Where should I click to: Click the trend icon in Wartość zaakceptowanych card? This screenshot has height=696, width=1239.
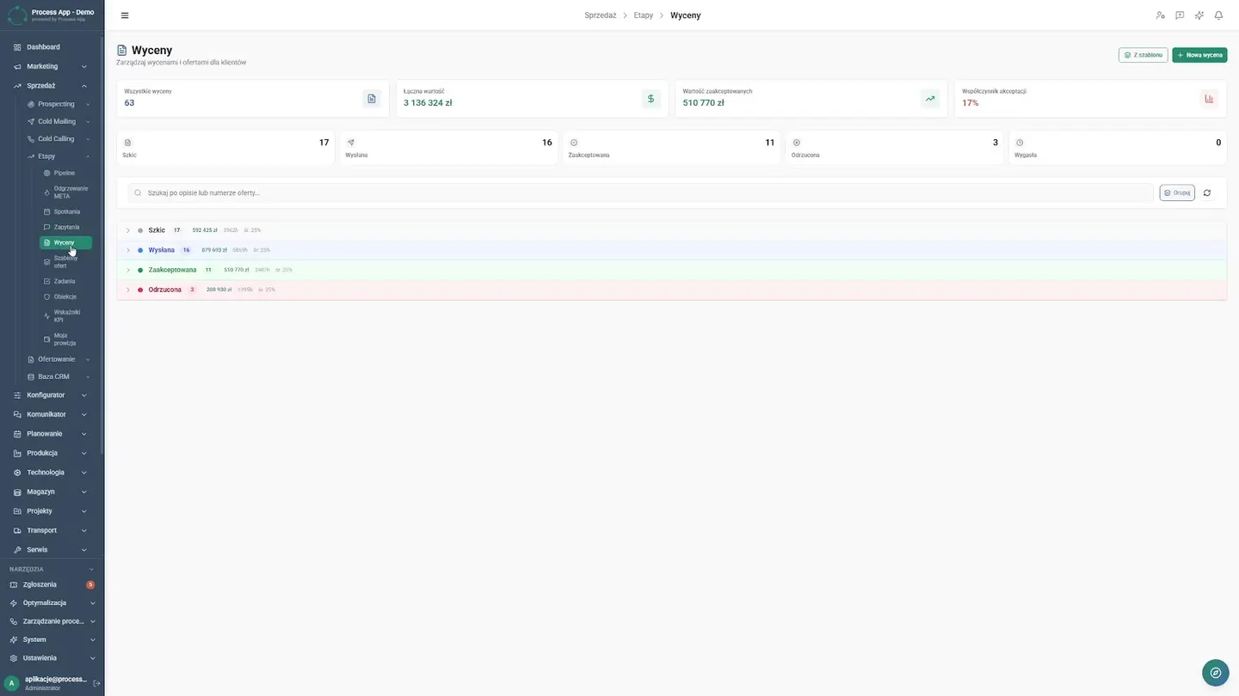tap(930, 99)
